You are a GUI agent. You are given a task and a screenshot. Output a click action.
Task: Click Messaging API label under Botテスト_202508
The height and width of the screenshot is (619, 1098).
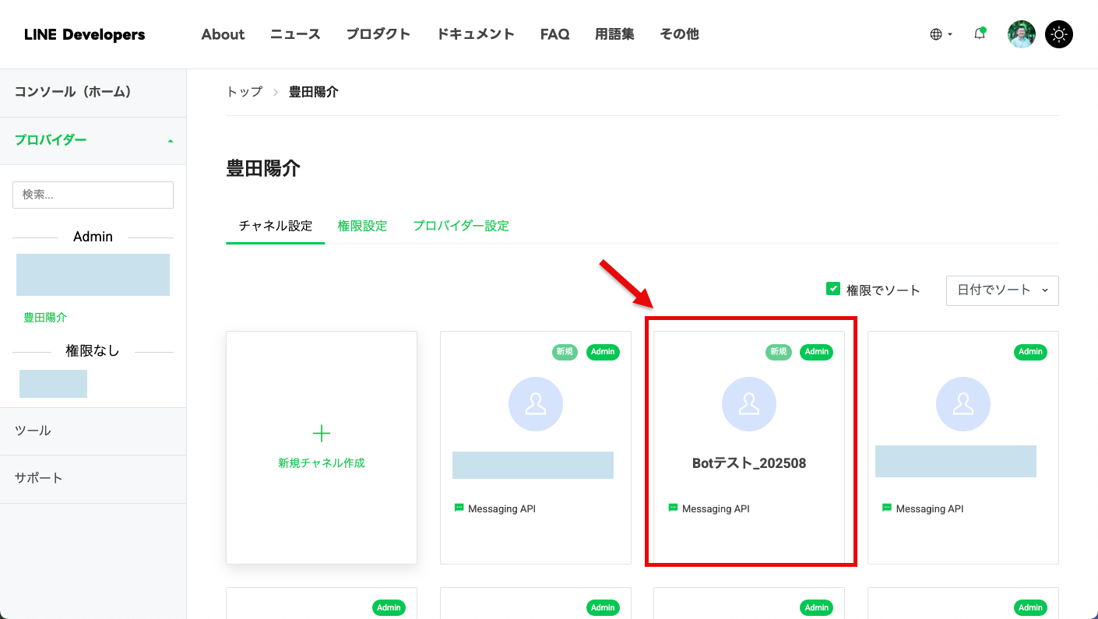pos(716,509)
